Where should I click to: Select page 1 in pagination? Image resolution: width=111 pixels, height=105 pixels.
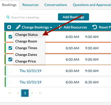25,93
